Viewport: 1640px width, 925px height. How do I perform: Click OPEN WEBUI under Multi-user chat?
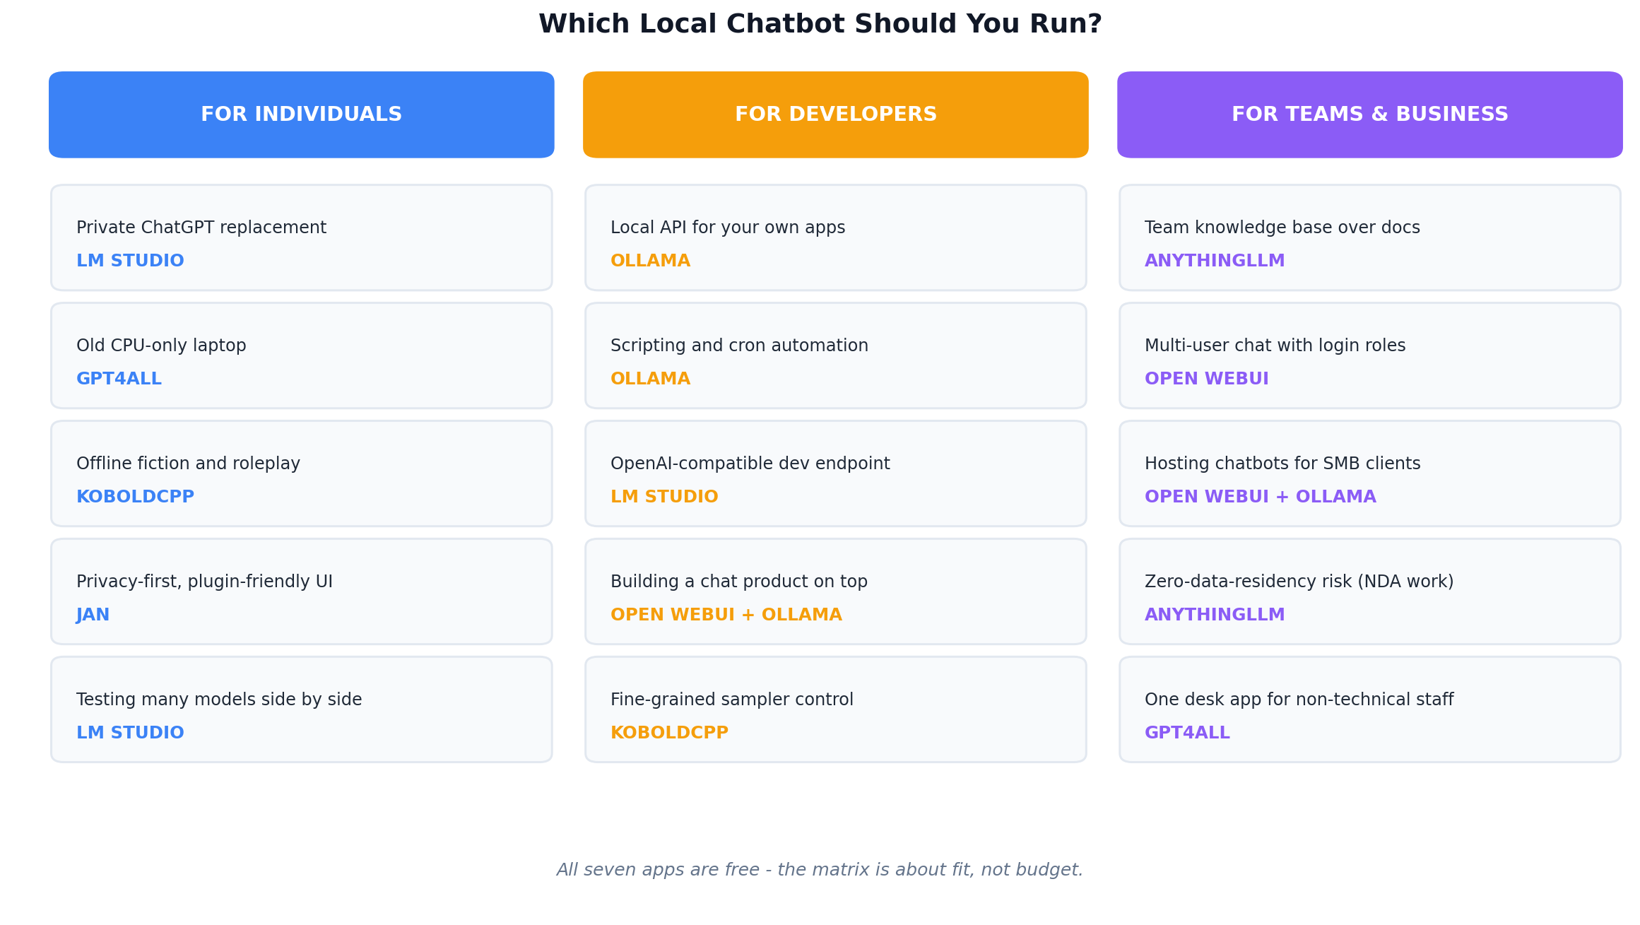pos(1207,379)
